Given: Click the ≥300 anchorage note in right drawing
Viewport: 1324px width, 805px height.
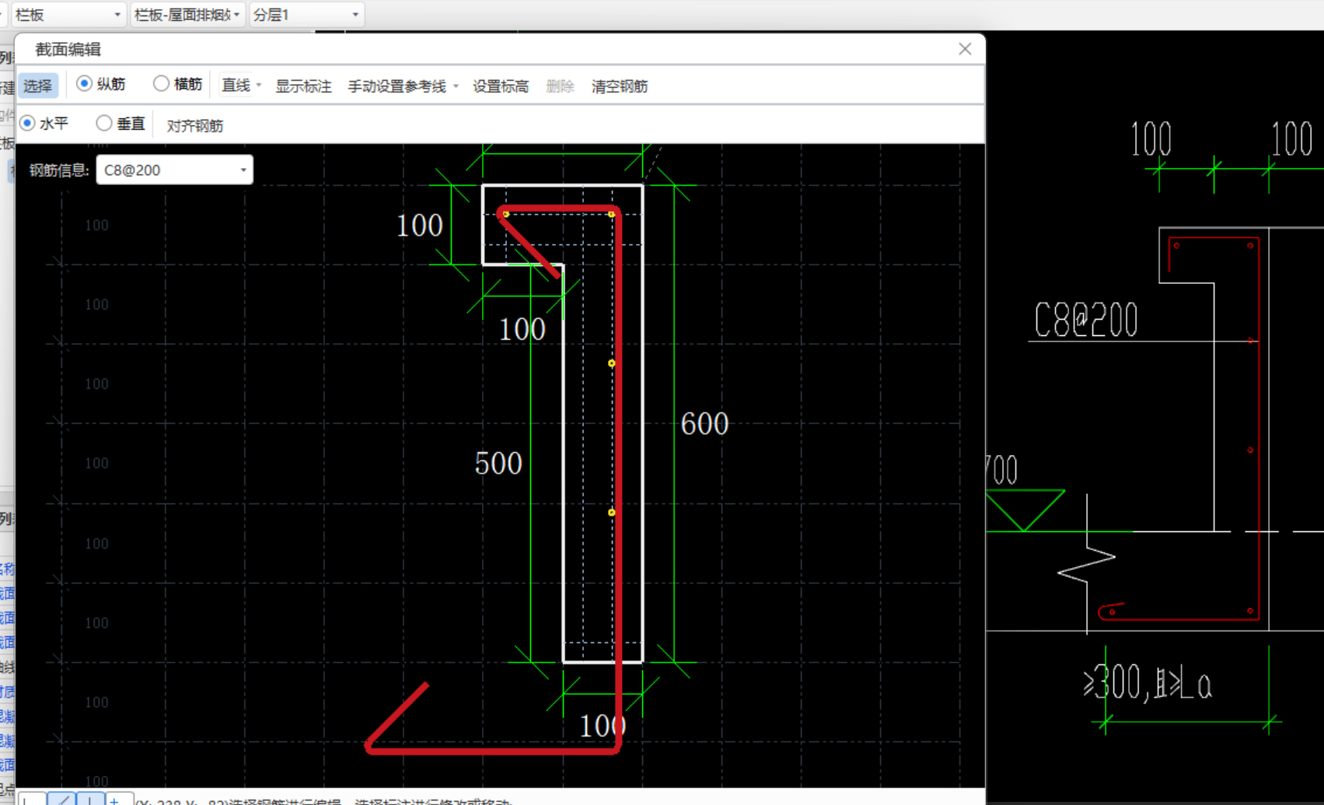Looking at the screenshot, I should pos(1147,684).
